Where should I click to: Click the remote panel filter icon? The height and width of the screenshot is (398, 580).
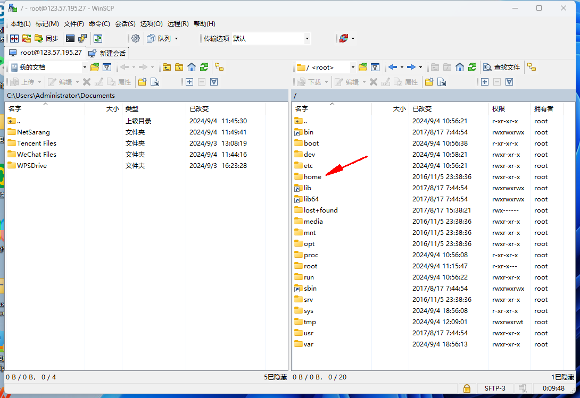[x=375, y=67]
